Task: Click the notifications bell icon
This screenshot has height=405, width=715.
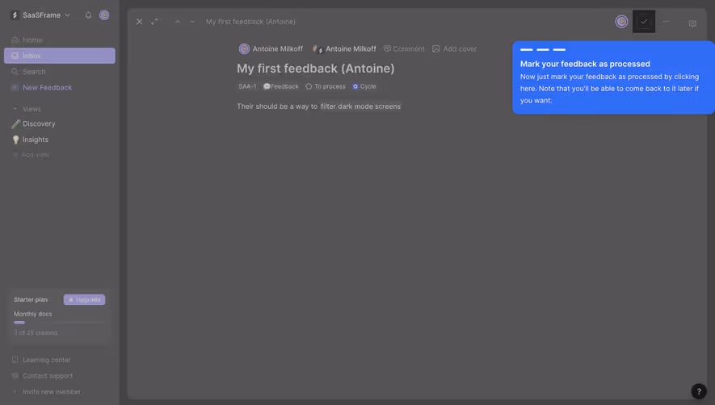Action: point(88,15)
